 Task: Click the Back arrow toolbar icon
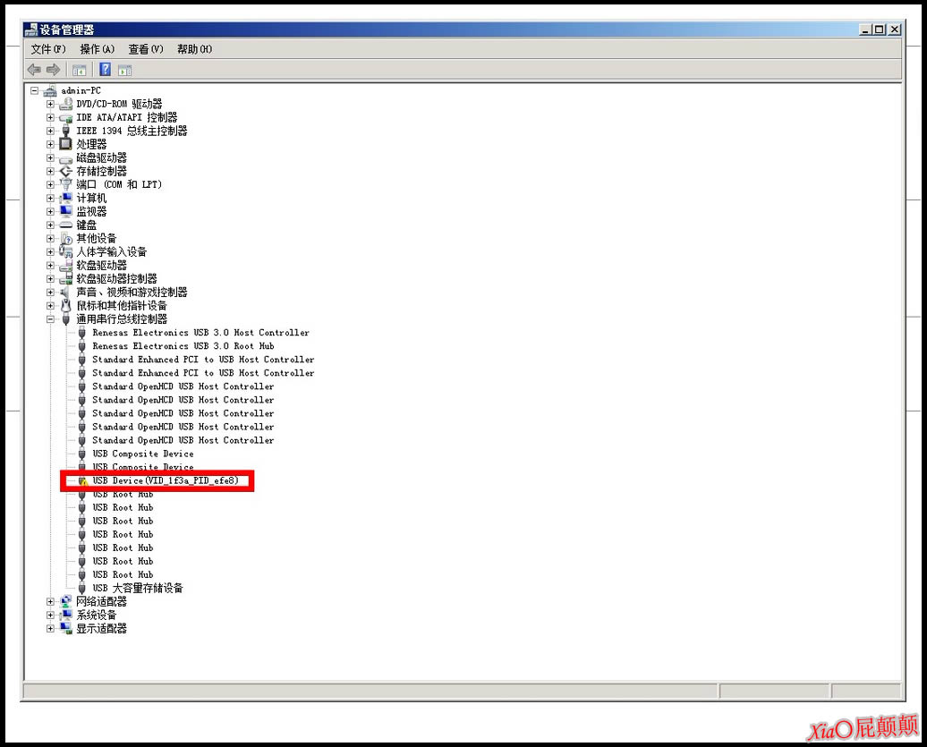pyautogui.click(x=34, y=70)
